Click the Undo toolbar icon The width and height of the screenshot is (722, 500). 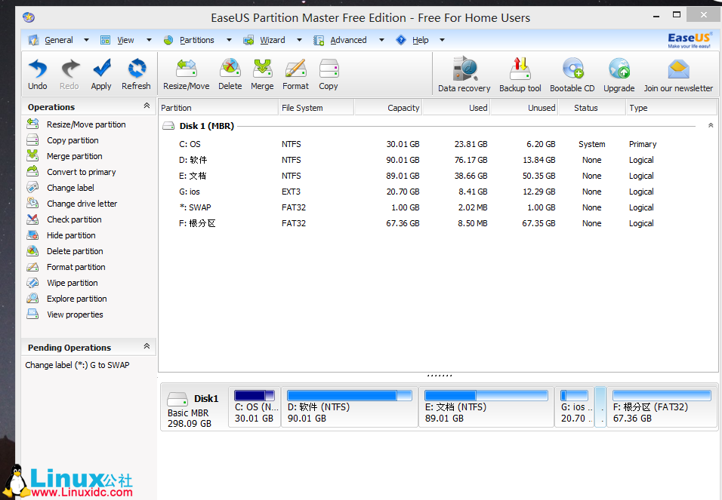click(x=37, y=73)
